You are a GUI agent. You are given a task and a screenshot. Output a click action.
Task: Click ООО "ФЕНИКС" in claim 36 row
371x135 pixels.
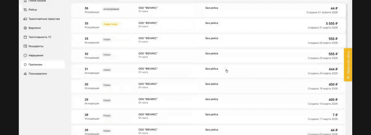[148, 8]
